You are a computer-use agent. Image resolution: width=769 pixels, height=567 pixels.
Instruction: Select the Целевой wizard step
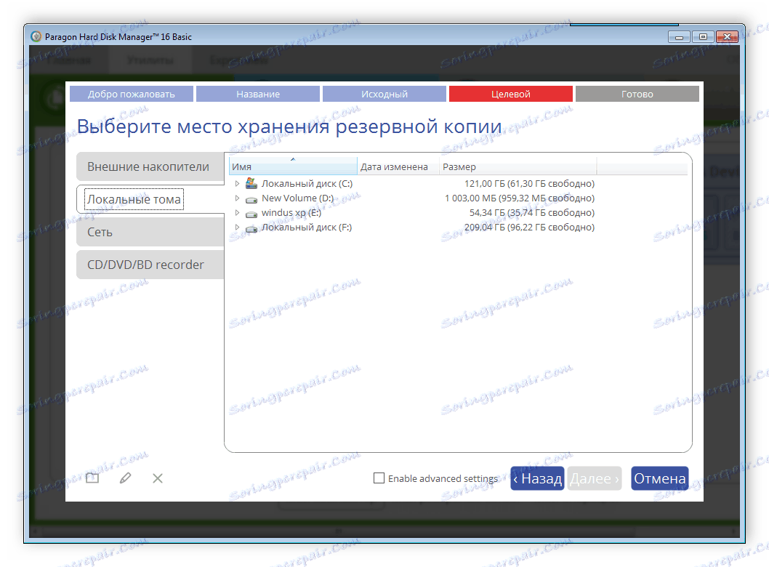tap(510, 93)
